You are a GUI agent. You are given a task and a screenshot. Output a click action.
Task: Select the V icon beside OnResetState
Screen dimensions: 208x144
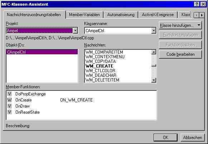(9, 112)
